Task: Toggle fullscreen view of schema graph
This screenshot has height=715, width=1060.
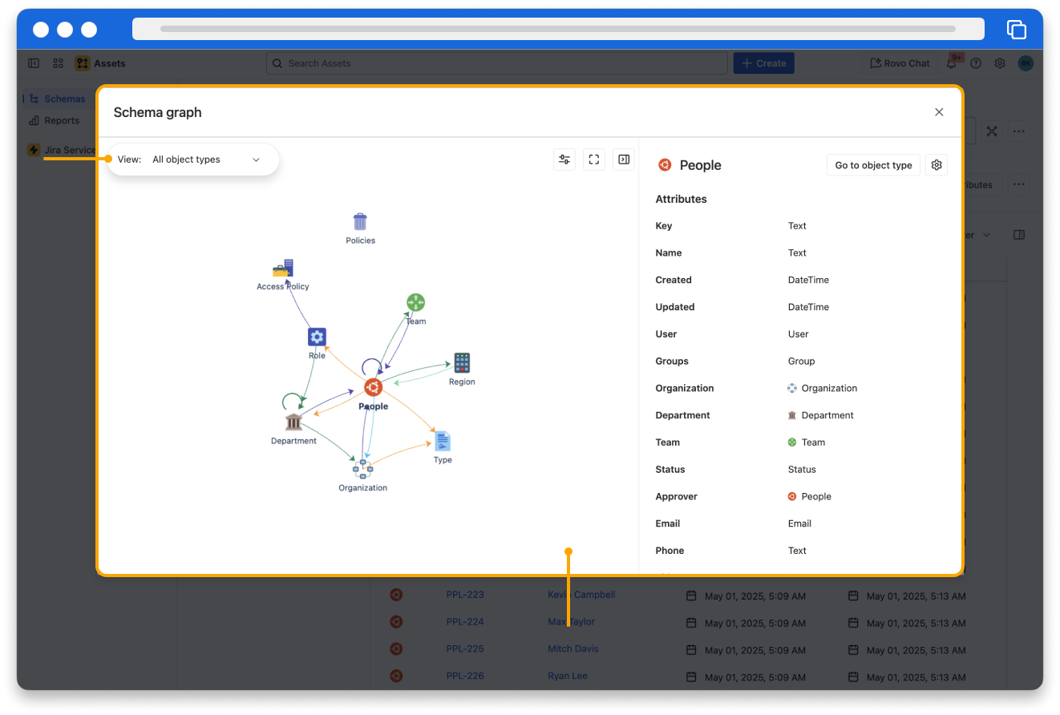Action: point(594,160)
